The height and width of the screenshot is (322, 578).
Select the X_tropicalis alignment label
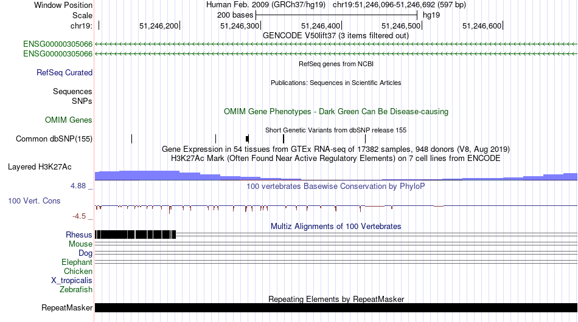click(72, 281)
